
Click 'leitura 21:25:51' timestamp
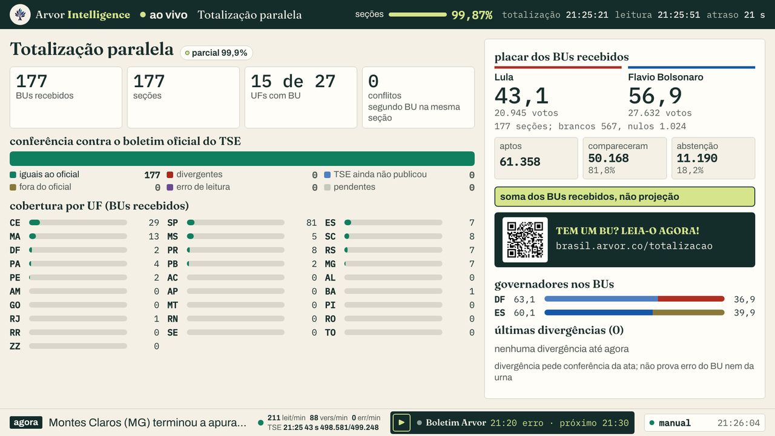point(657,15)
